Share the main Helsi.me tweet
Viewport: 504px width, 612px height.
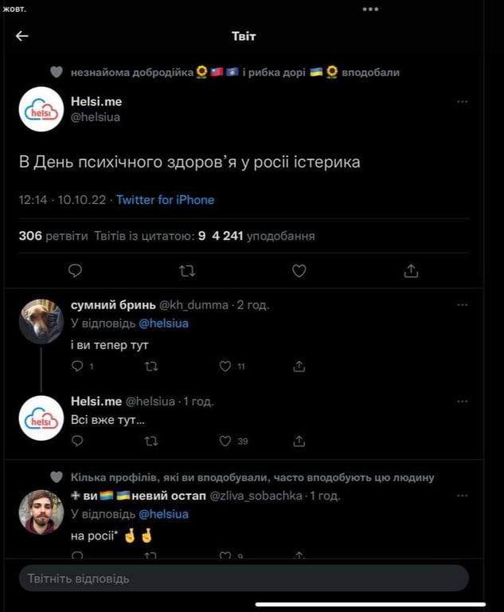(411, 271)
